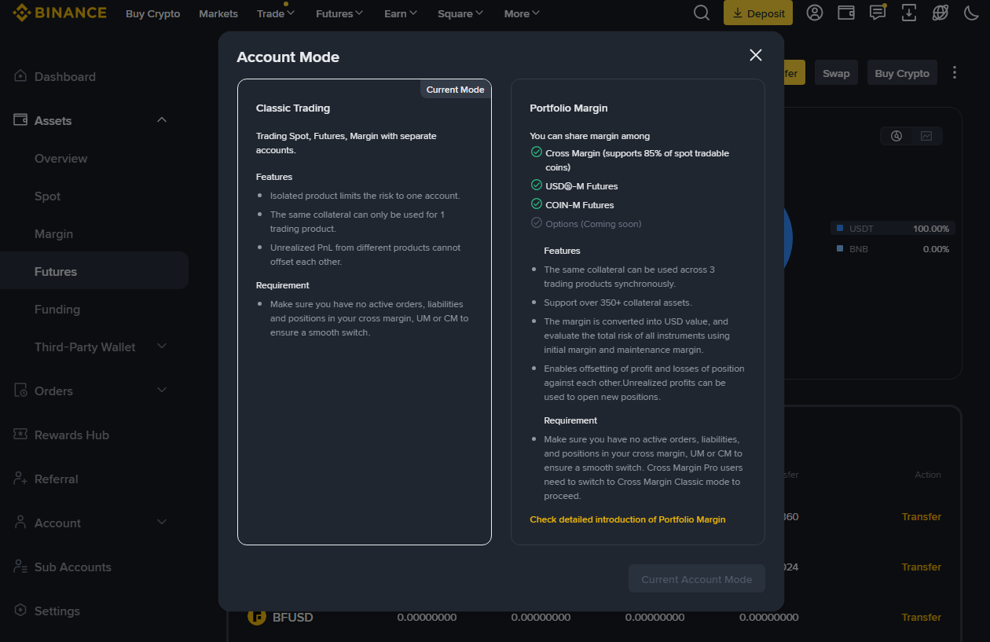990x642 pixels.
Task: Click the Binance logo
Action: point(60,13)
